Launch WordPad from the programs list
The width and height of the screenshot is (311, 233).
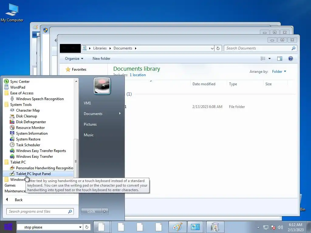17,87
